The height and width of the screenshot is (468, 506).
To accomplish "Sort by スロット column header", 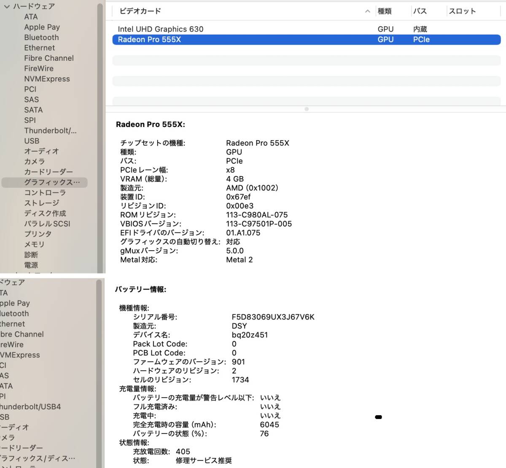I will click(x=462, y=11).
